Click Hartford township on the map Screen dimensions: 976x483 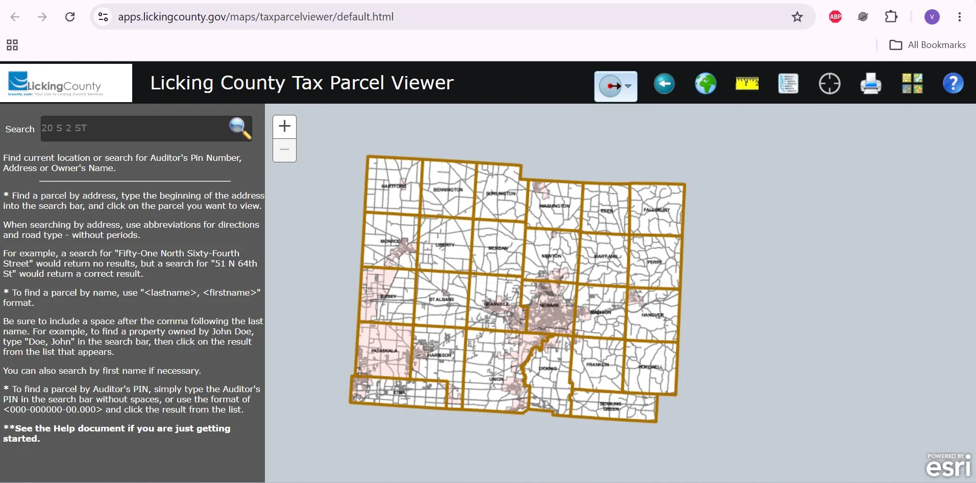[x=394, y=186]
